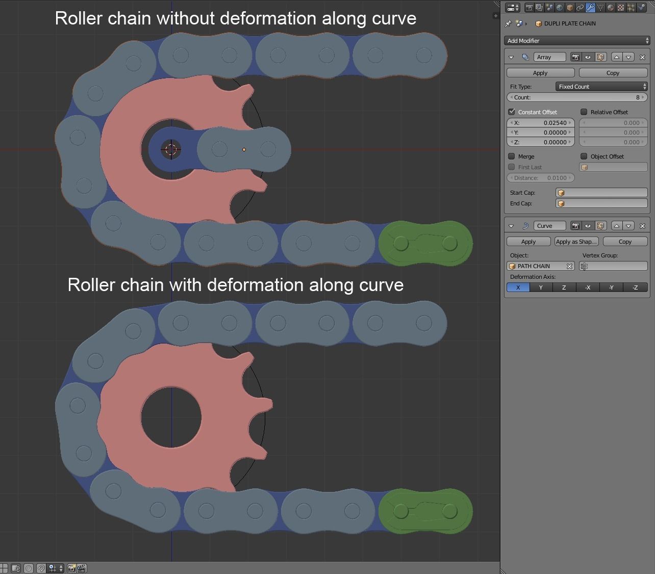The height and width of the screenshot is (574, 655).
Task: Remove the Array modifier
Action: tap(642, 57)
